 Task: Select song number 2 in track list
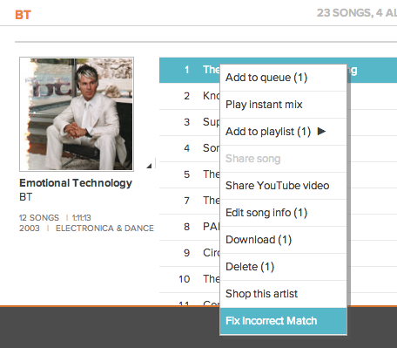tap(190, 96)
